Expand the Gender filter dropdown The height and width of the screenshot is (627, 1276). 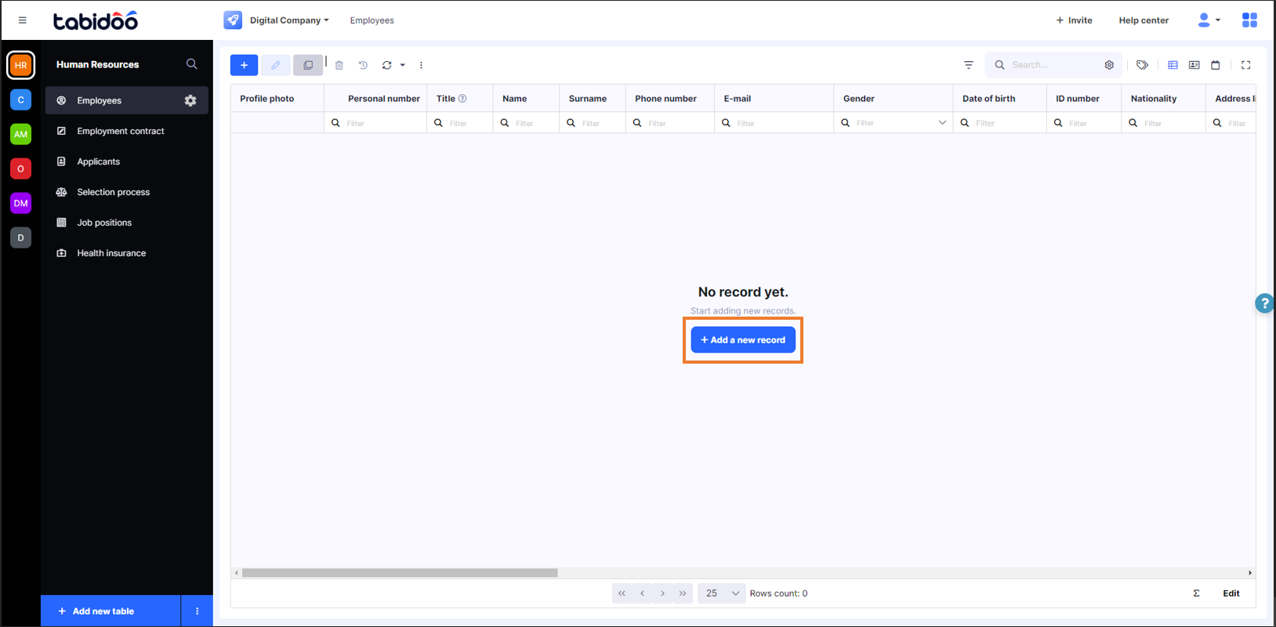[942, 123]
